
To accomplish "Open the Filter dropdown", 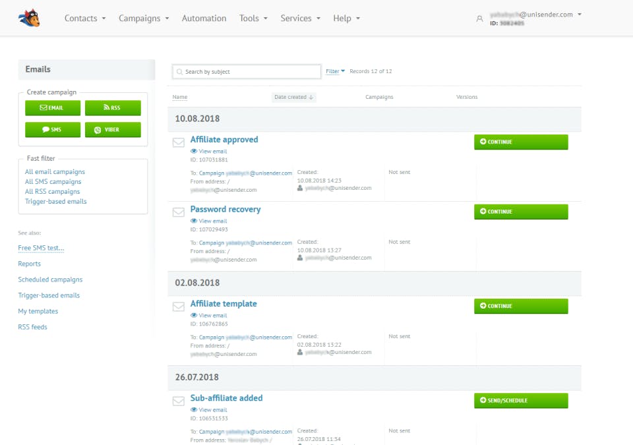I will 335,71.
